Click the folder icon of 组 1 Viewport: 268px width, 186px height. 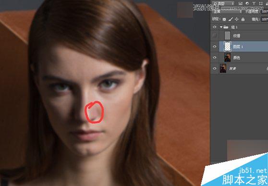coord(226,27)
